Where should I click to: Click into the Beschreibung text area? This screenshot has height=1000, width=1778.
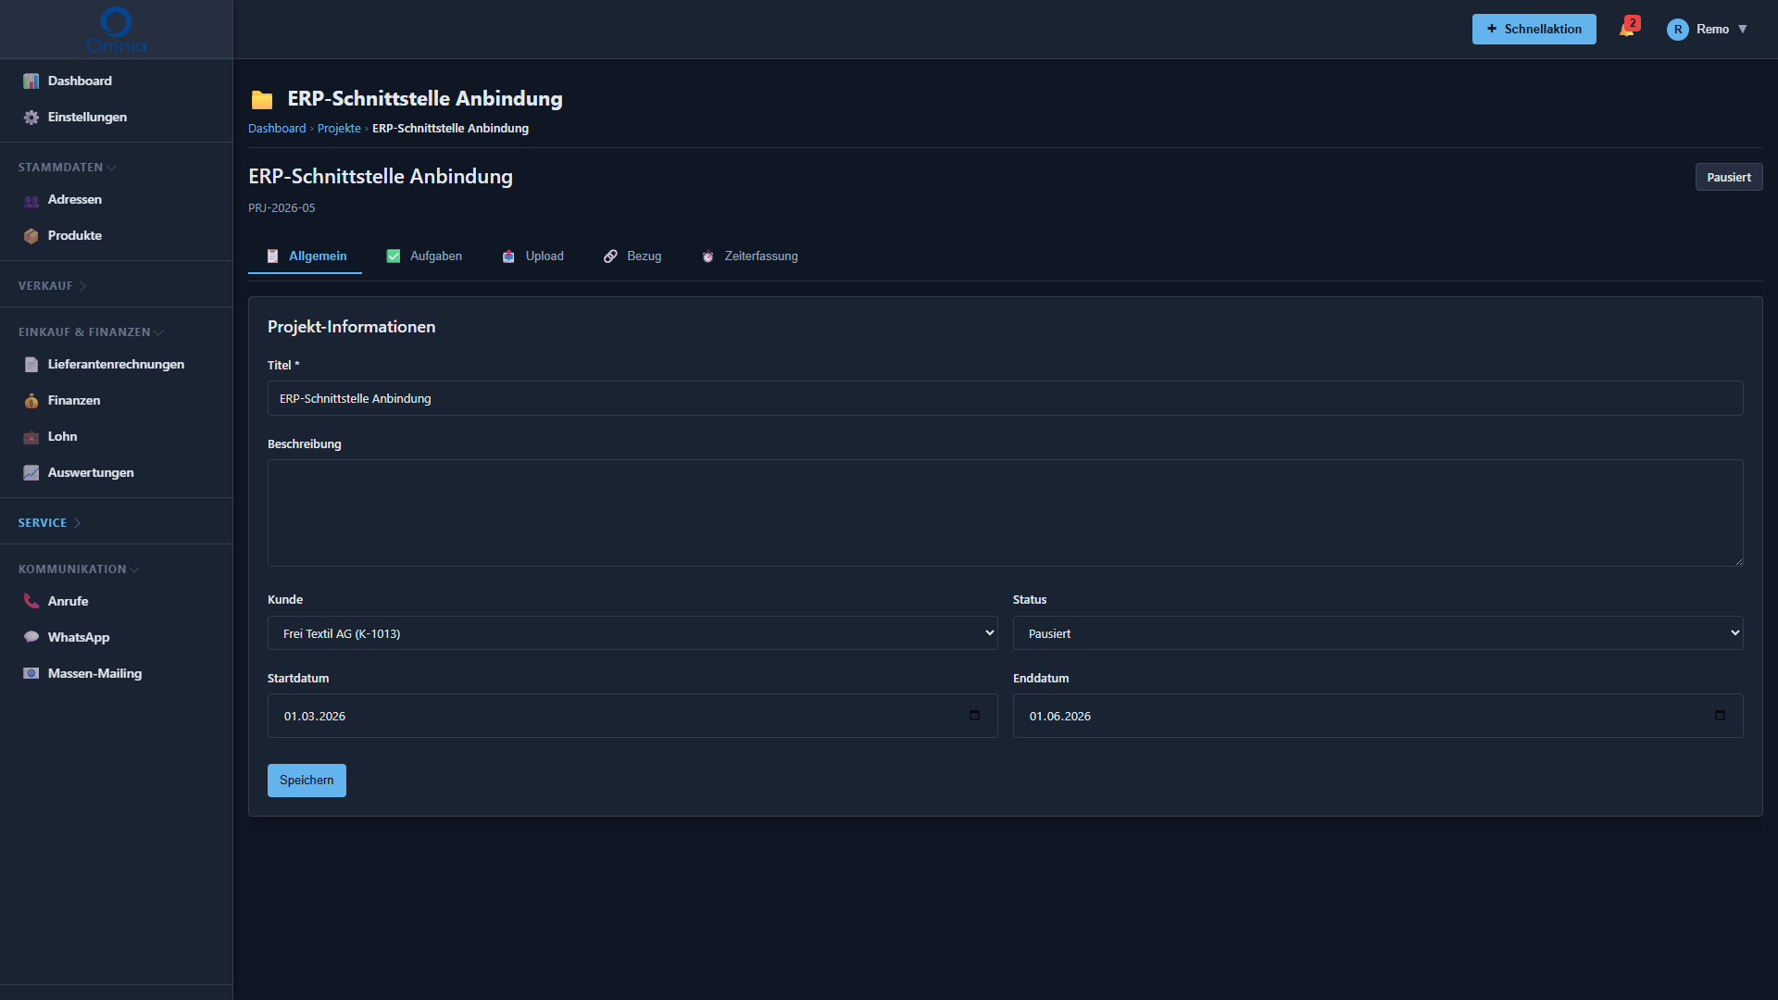1005,513
